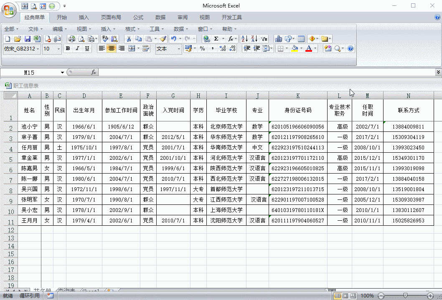Toggle Align Right

121,49
